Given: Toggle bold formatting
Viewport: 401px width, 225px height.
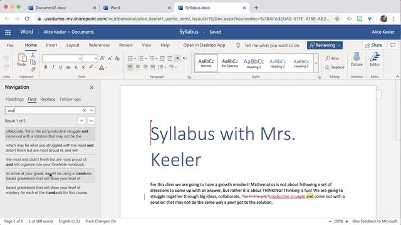Looking at the screenshot, I should 46,67.
